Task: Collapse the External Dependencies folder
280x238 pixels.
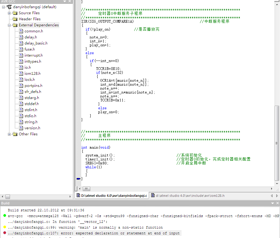Action: coord(9,25)
